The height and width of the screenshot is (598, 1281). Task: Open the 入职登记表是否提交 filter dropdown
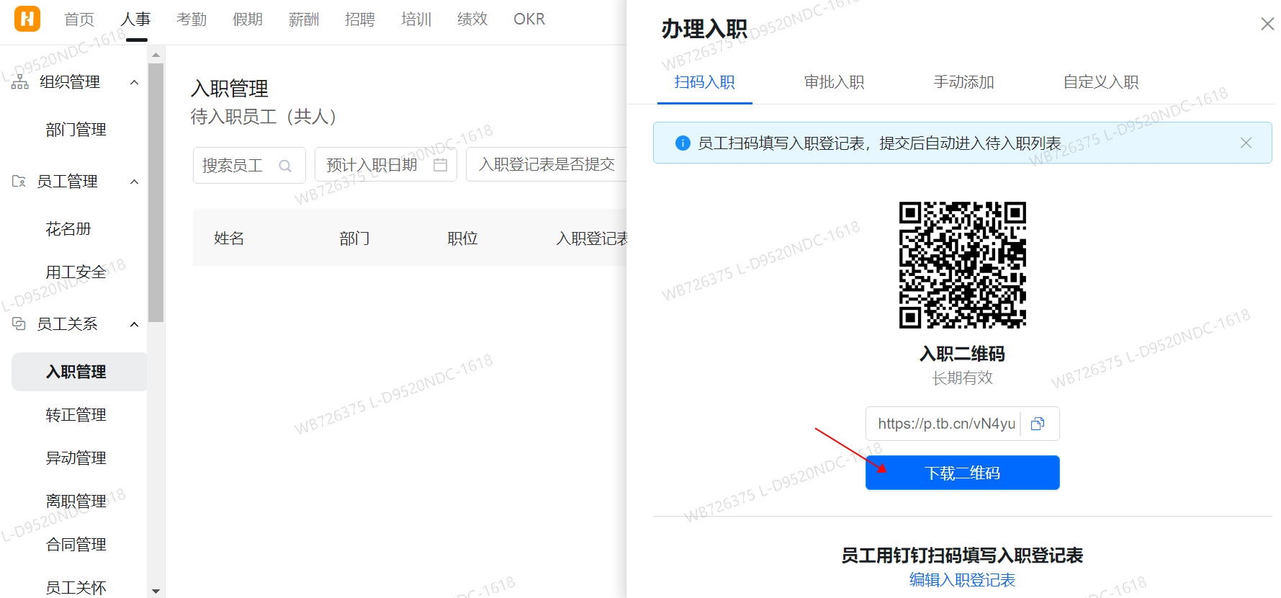547,165
